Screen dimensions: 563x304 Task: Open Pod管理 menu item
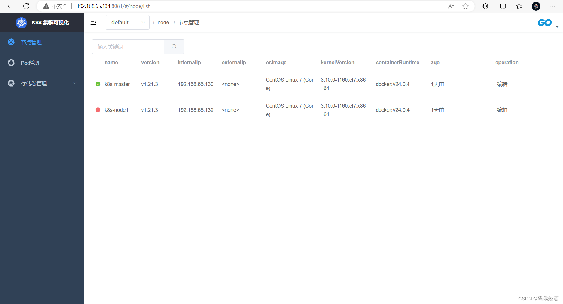(42, 63)
